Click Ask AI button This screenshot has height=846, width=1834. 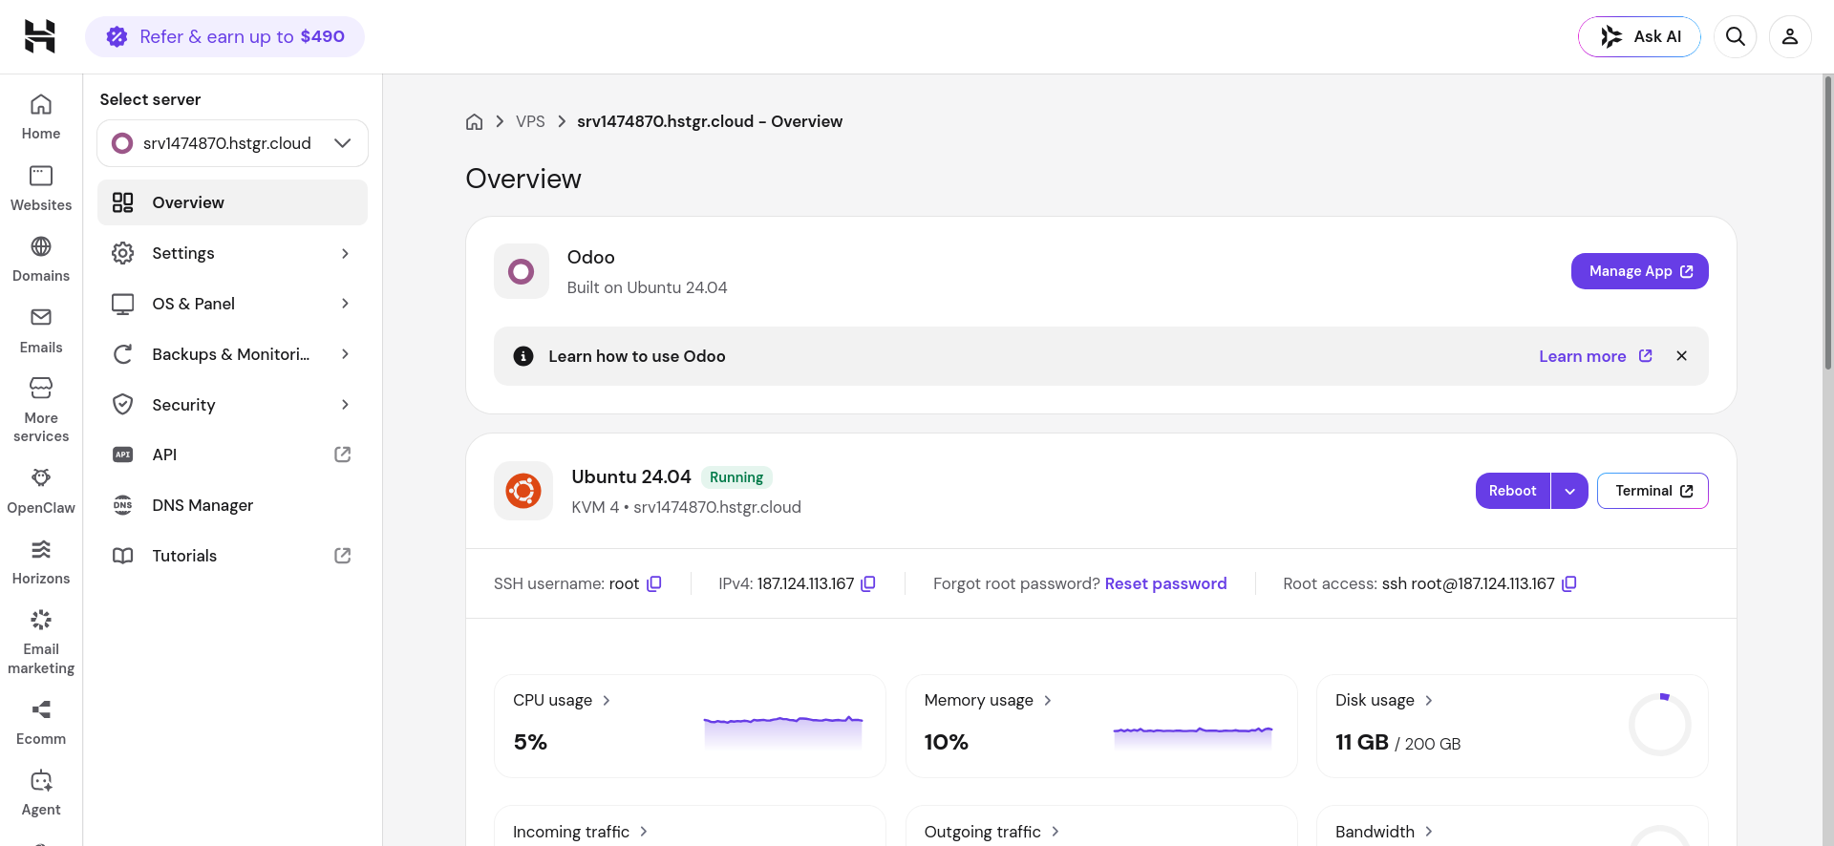[x=1639, y=36]
